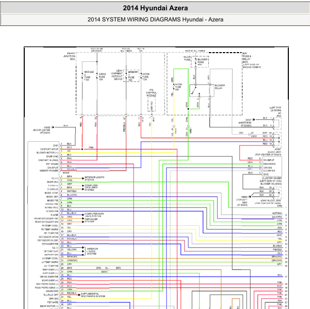Click the 'CLUSTER IONIZER' component label

pos(272,178)
